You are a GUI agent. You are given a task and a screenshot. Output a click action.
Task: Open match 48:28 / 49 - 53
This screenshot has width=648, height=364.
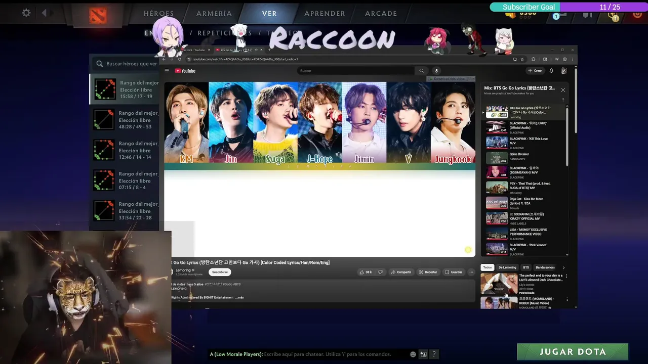(125, 120)
